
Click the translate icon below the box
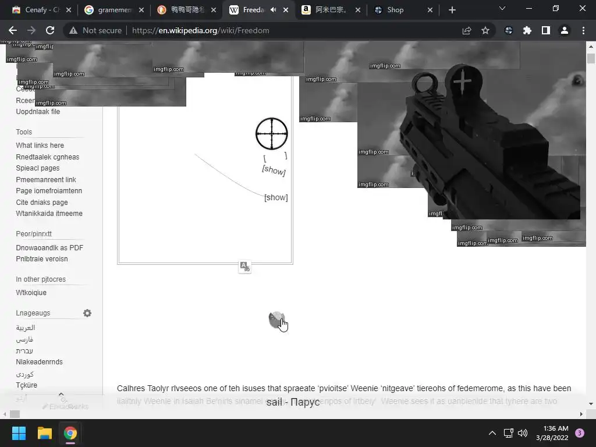click(x=245, y=267)
